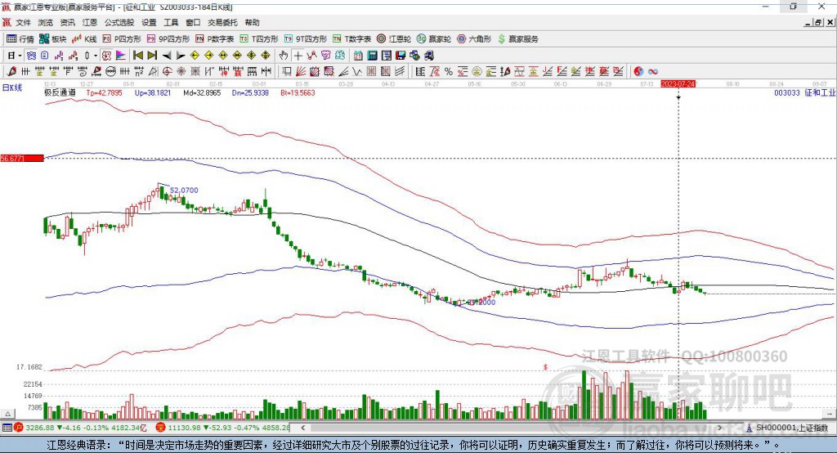Click the 深 Shenzhen index status 11130.98
The image size is (837, 453).
tap(223, 428)
